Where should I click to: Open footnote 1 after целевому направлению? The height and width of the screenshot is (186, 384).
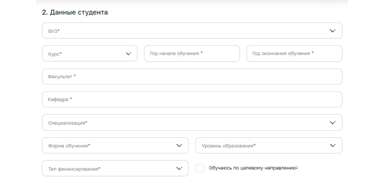point(297,167)
